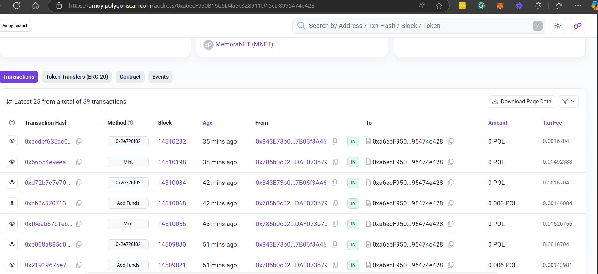Copy transaction hash 0xf6eab57c1eb
This screenshot has height=274, width=598.
tap(78, 224)
